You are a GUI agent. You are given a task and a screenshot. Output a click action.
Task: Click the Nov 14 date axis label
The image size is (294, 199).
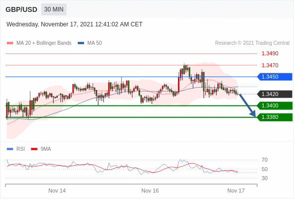[x=57, y=191]
